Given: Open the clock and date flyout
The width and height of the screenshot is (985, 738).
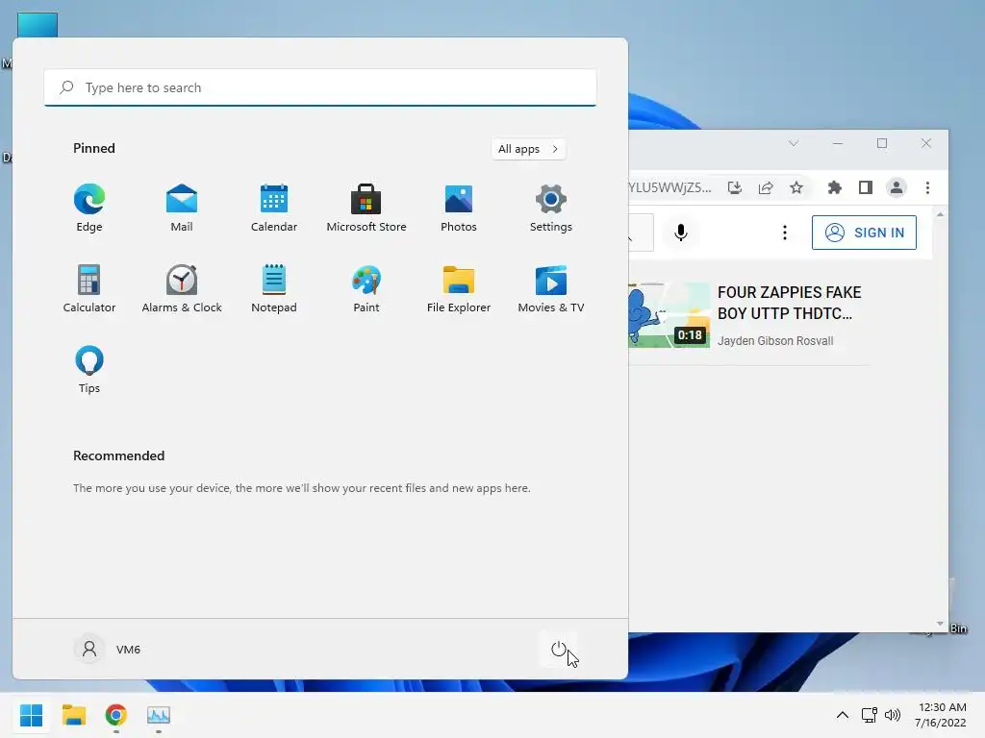Looking at the screenshot, I should (x=941, y=715).
